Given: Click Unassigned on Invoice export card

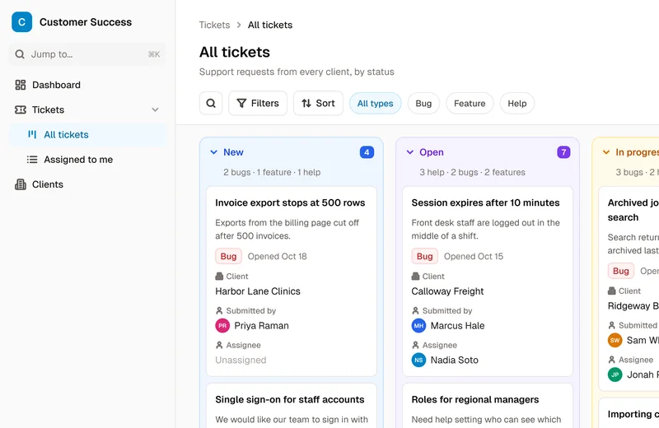Looking at the screenshot, I should (241, 360).
